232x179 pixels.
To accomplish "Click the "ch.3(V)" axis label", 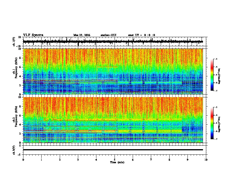I will pyautogui.click(x=14, y=150).
